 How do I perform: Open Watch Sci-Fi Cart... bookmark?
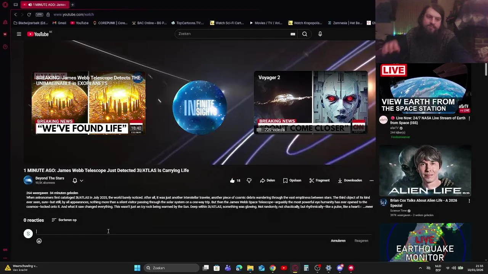227,23
